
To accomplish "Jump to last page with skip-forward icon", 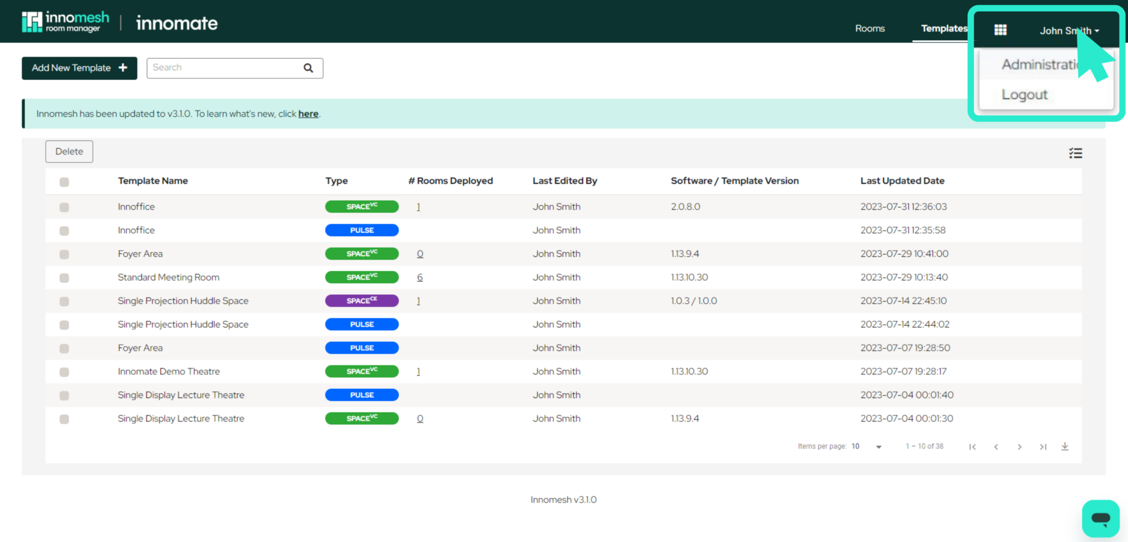I will [1043, 446].
